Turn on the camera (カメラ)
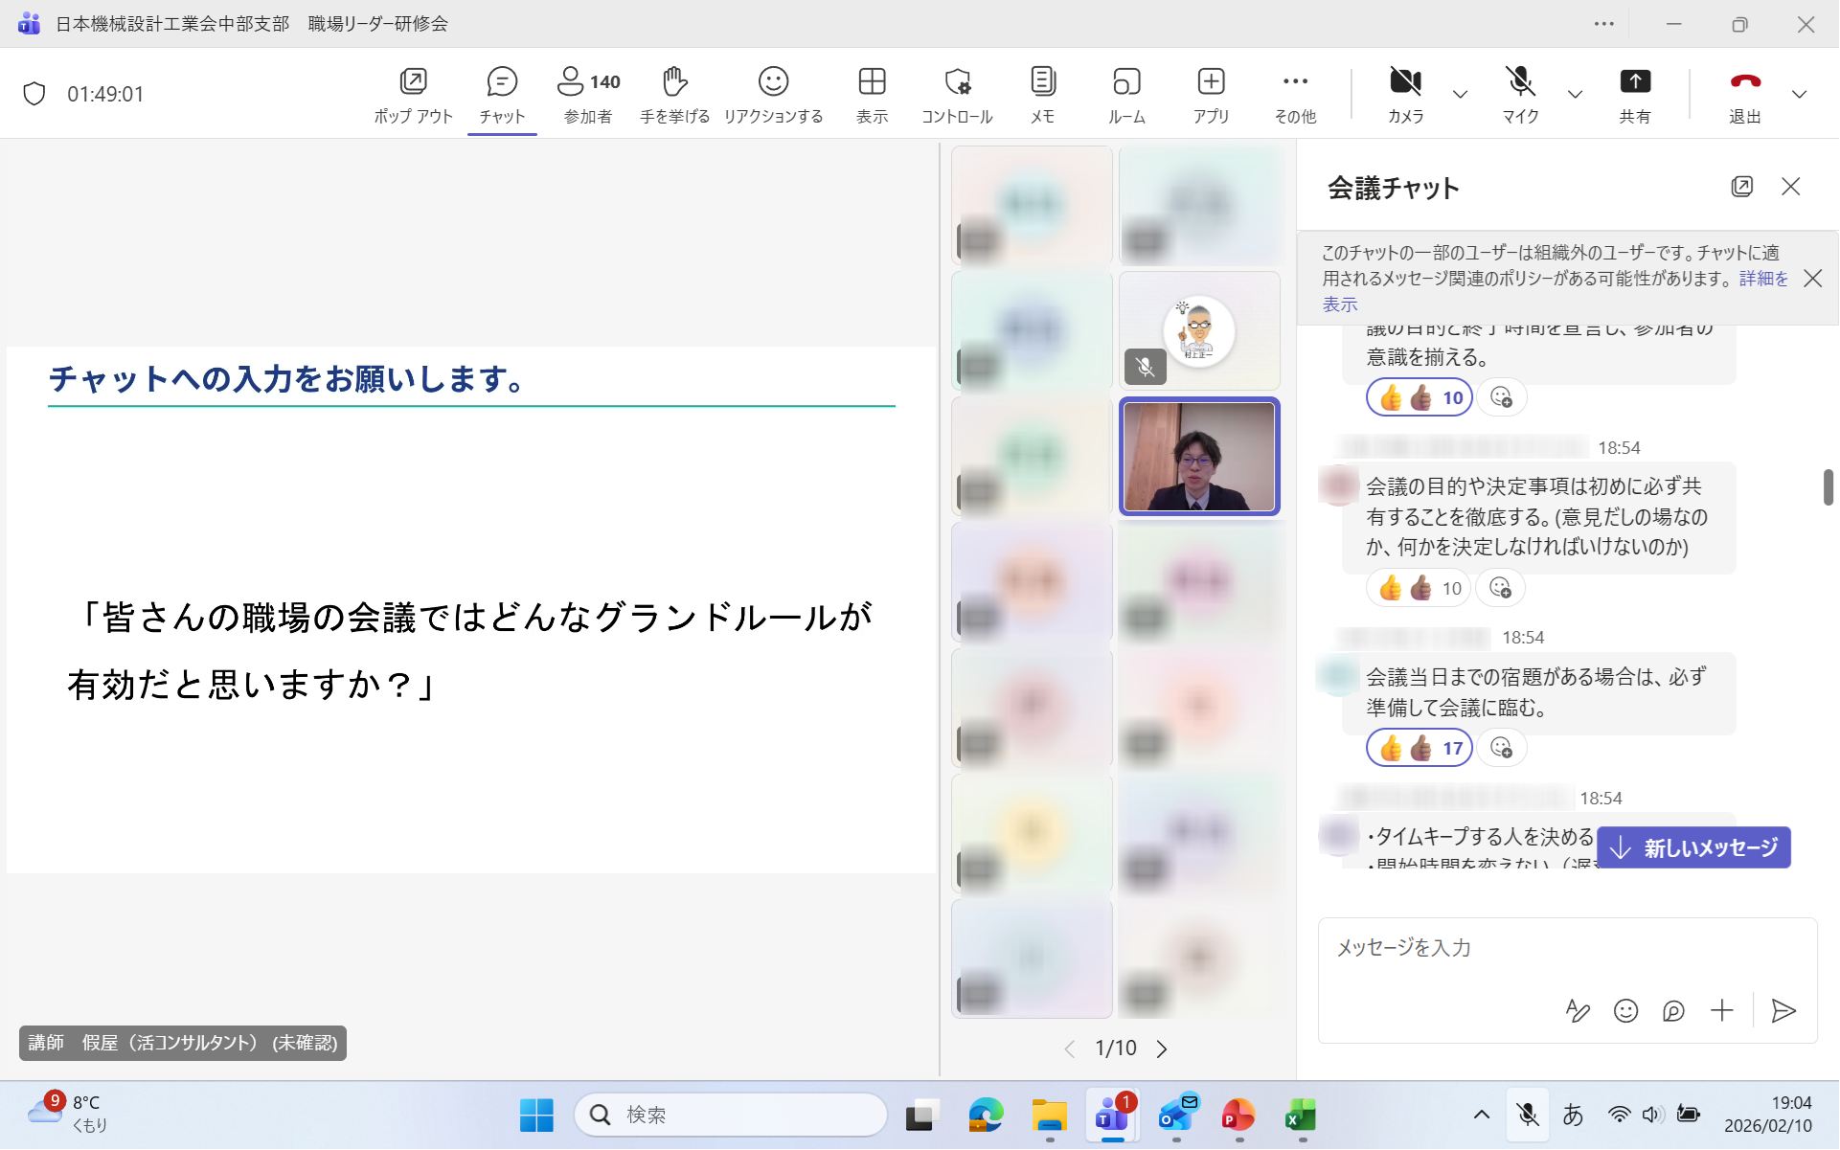 (1405, 93)
